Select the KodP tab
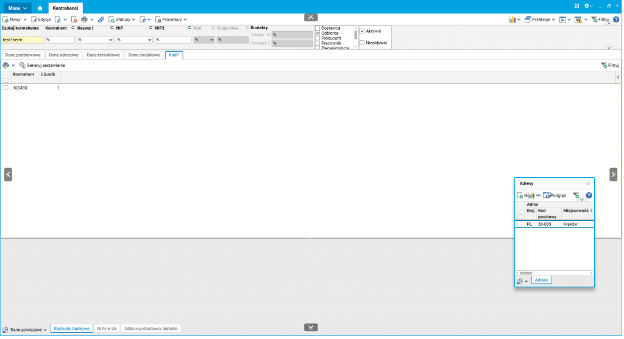The width and height of the screenshot is (624, 339). (x=174, y=55)
